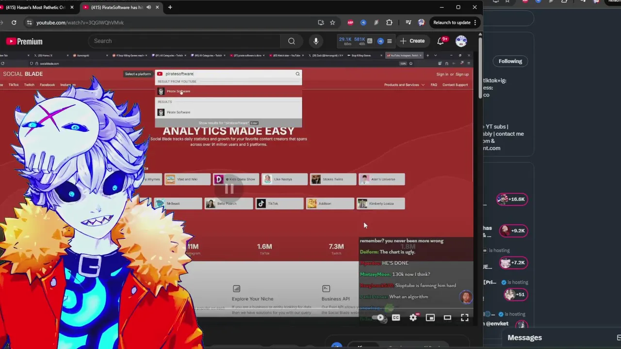The height and width of the screenshot is (349, 621).
Task: Click the +7.2K avatar badge
Action: point(513,263)
